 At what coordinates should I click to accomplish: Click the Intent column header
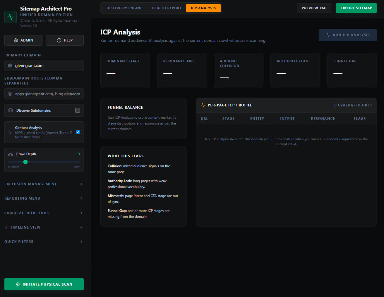pos(287,119)
